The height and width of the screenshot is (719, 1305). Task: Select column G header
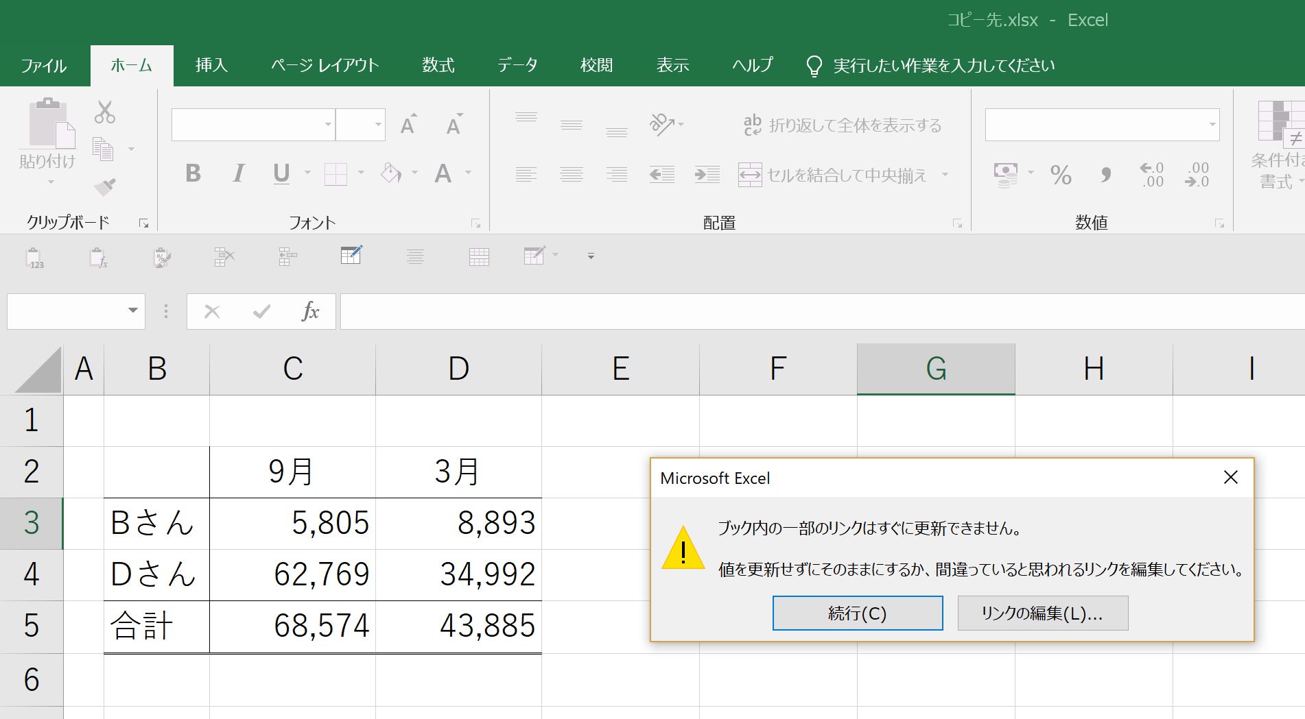coord(936,369)
